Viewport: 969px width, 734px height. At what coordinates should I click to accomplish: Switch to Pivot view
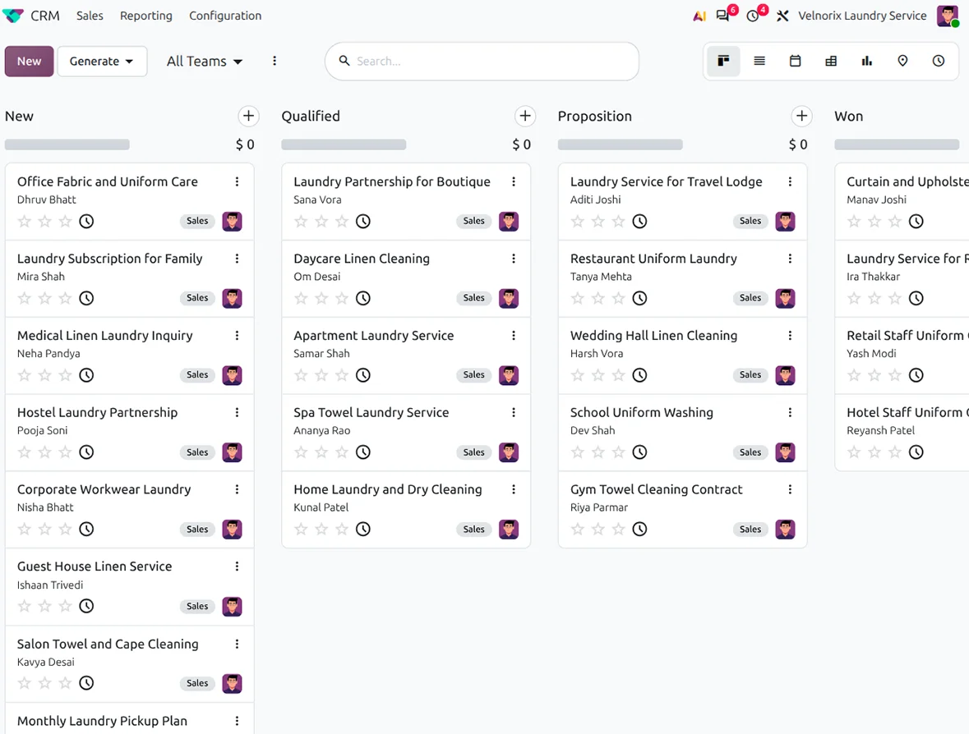(x=831, y=61)
